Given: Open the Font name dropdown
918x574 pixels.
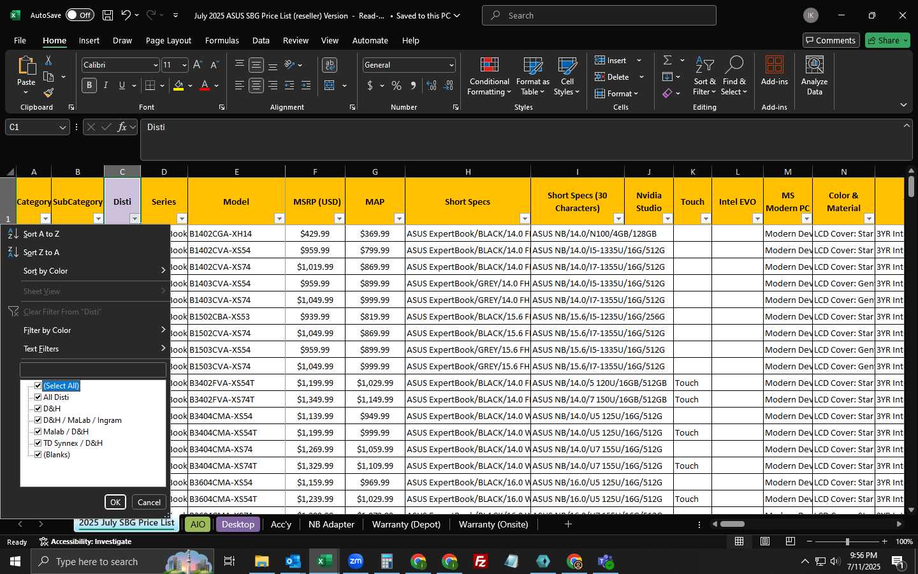Looking at the screenshot, I should (155, 65).
